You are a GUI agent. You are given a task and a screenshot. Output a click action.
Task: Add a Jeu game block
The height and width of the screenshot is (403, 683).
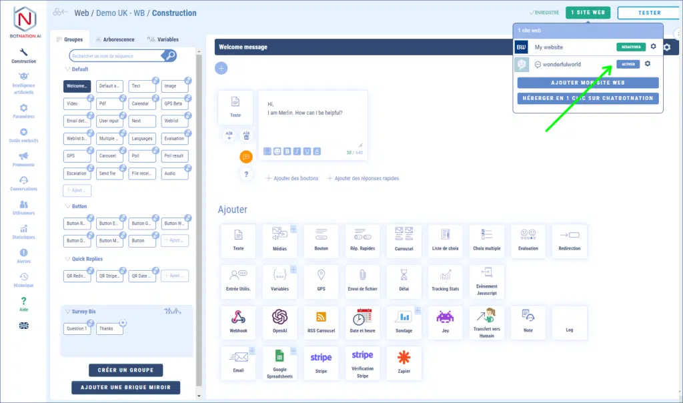pyautogui.click(x=445, y=322)
